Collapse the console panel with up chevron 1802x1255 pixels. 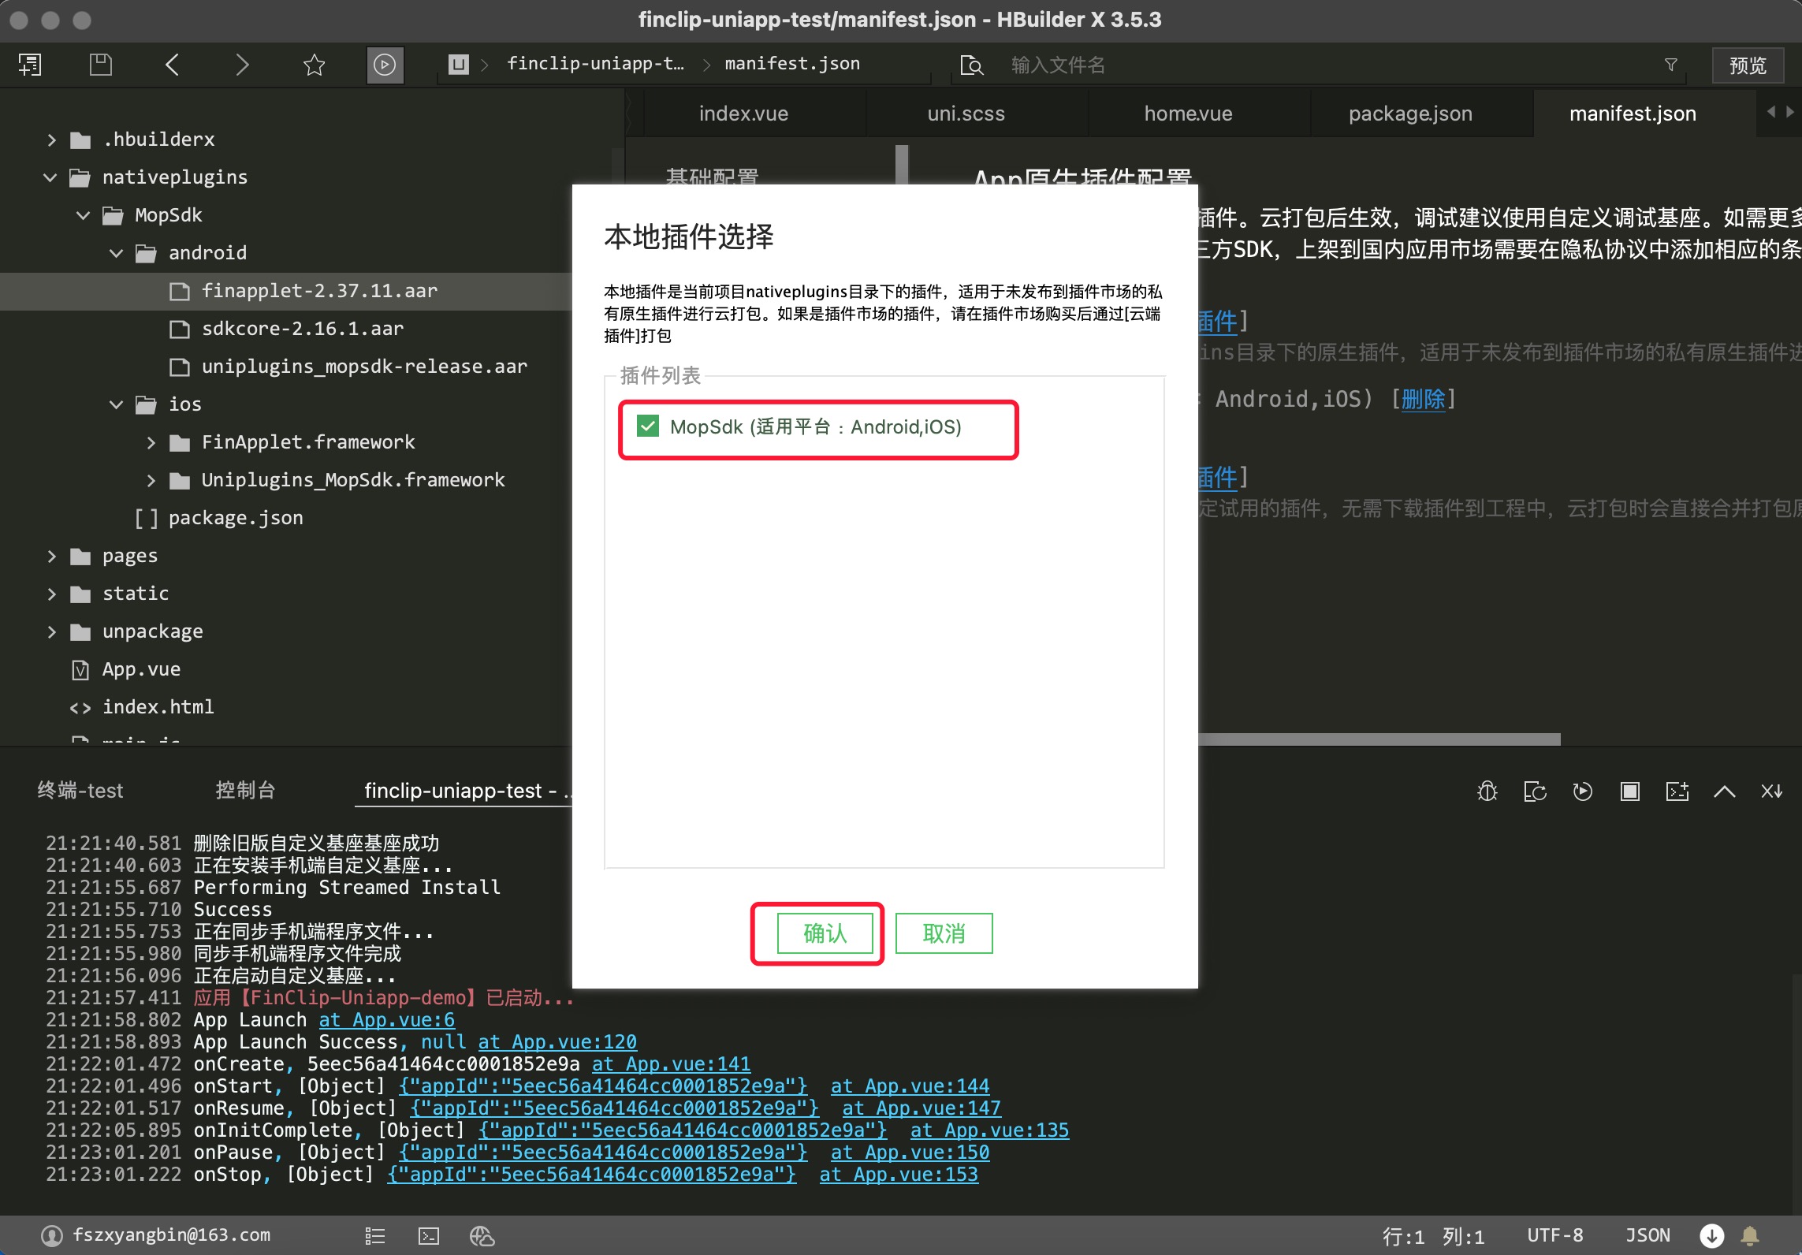[x=1724, y=791]
